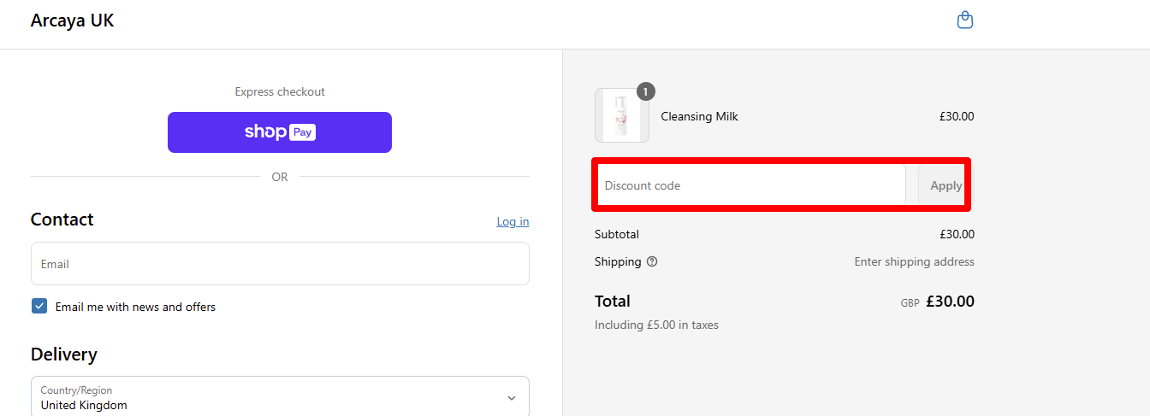Uncheck Email me with news and offers
The width and height of the screenshot is (1150, 416).
[x=39, y=306]
